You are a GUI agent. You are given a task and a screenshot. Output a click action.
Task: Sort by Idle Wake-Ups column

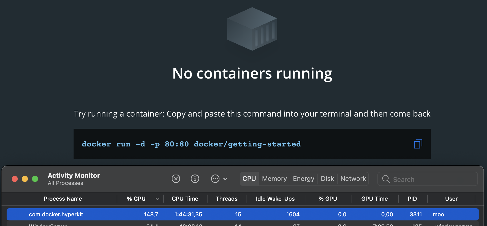tap(275, 199)
